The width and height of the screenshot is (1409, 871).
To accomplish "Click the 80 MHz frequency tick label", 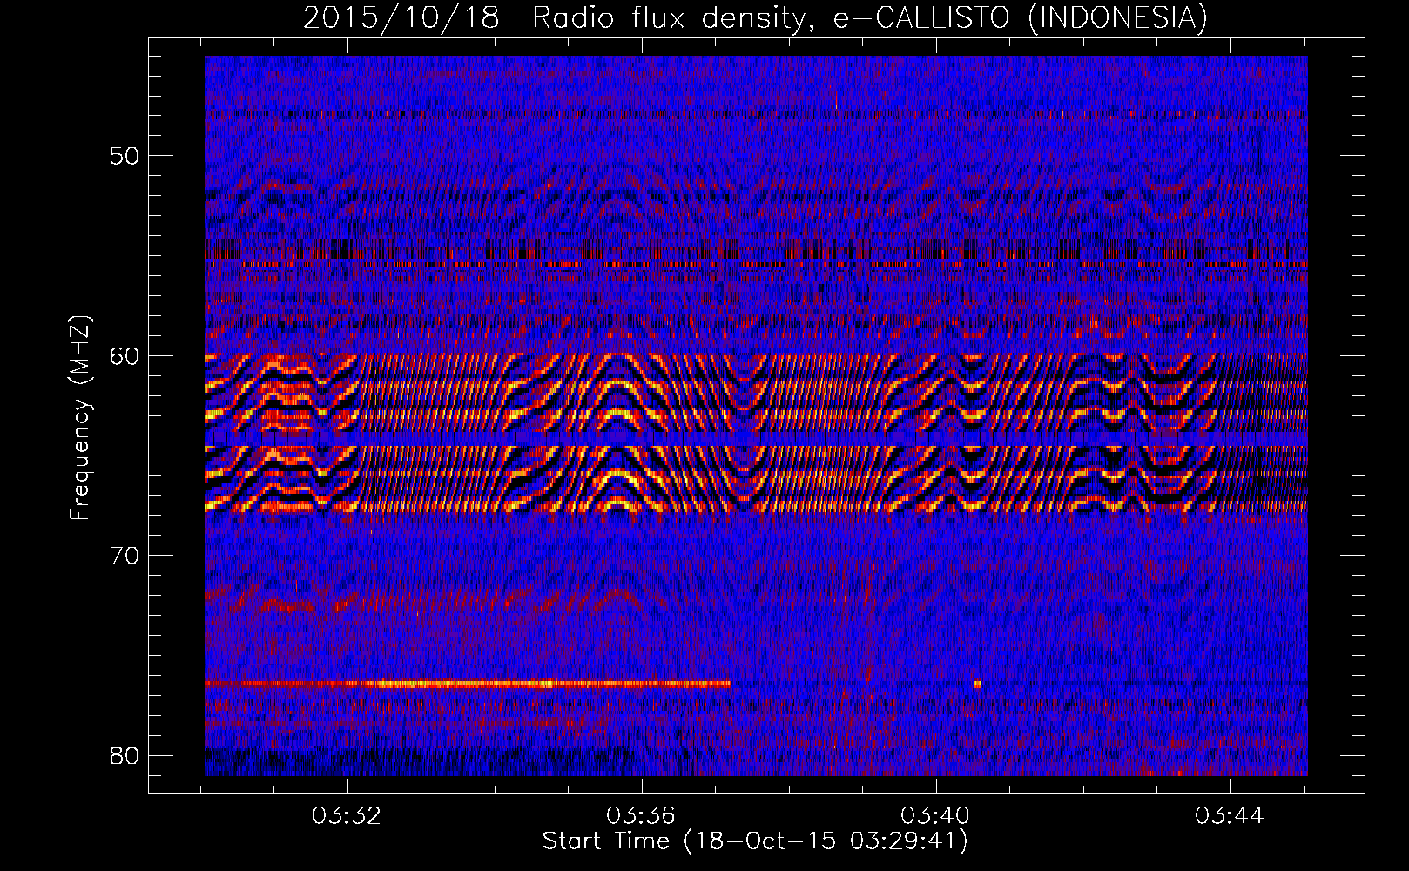I will coord(125,755).
